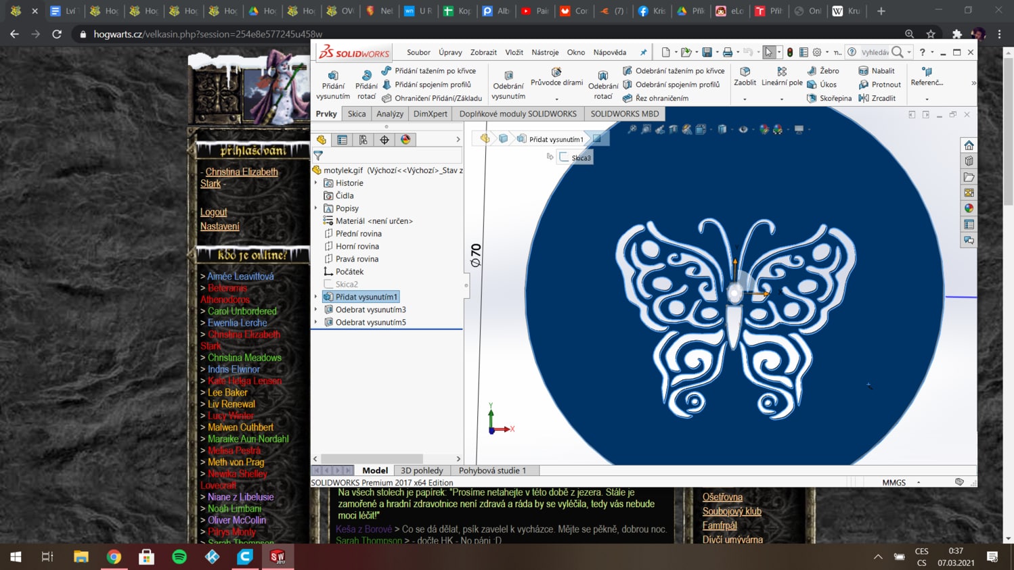Click the Save icon in SolidWorks toolbar
Viewport: 1014px width, 570px height.
[x=707, y=52]
